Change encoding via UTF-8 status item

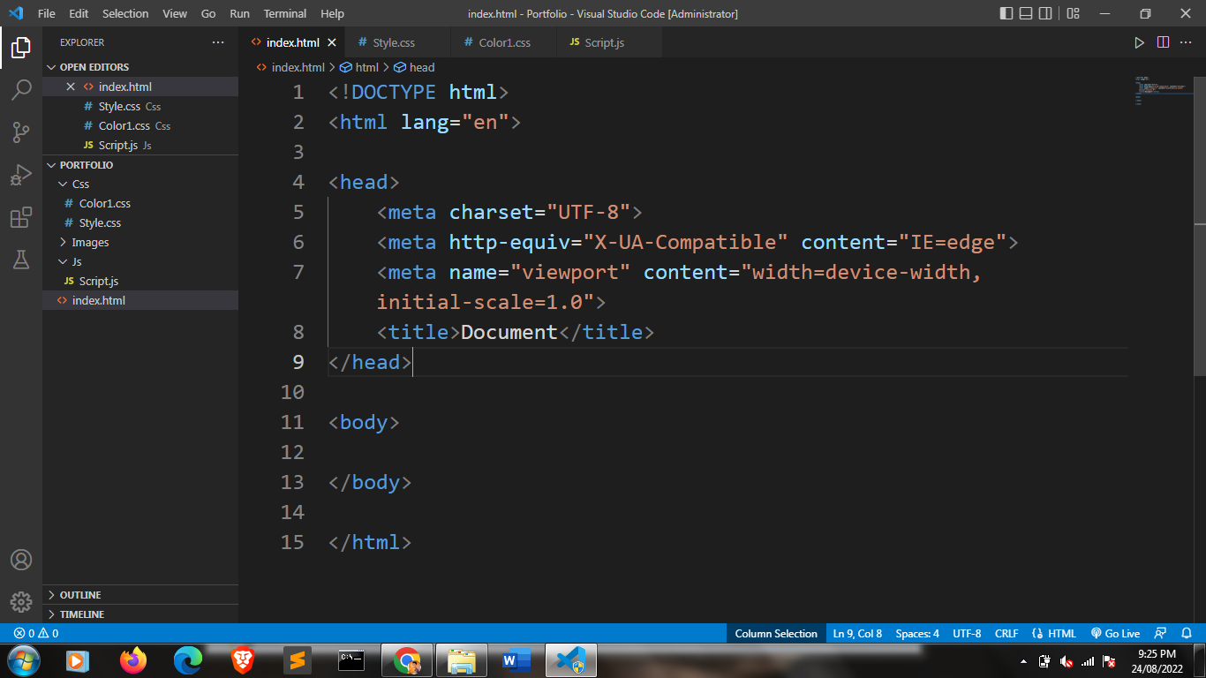pos(967,633)
